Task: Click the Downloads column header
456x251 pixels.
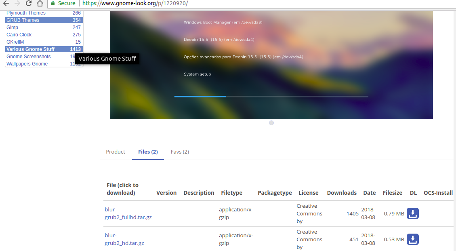Action: click(342, 193)
